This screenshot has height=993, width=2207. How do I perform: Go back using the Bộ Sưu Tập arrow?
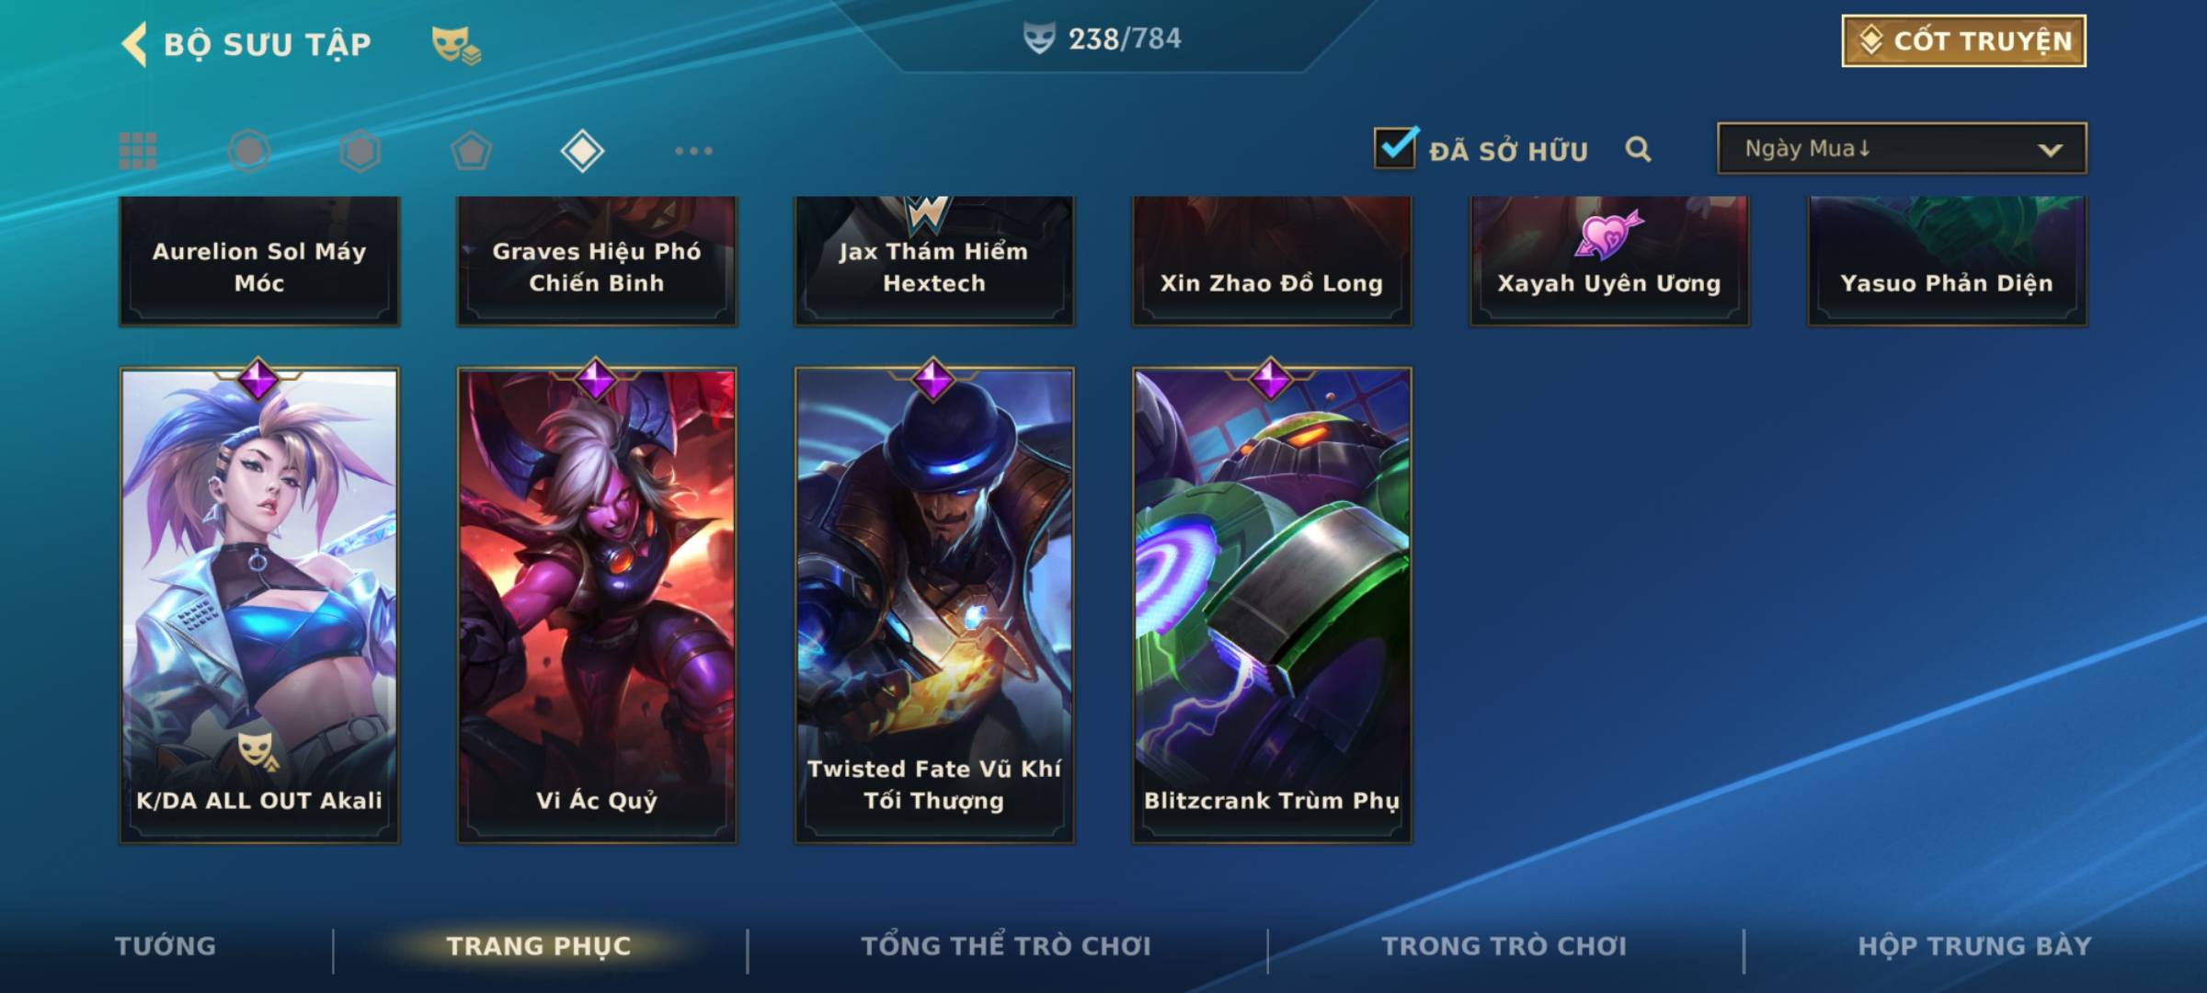134,44
